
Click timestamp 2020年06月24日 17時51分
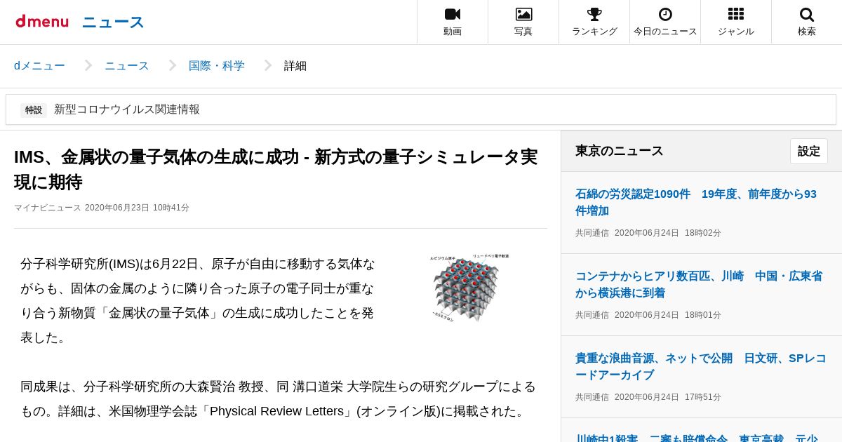(x=668, y=397)
